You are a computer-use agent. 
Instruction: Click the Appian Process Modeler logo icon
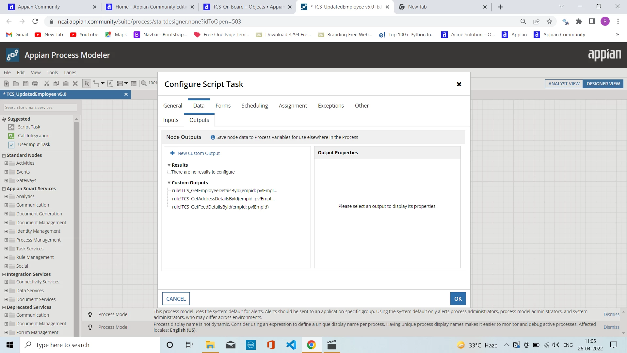pos(12,55)
